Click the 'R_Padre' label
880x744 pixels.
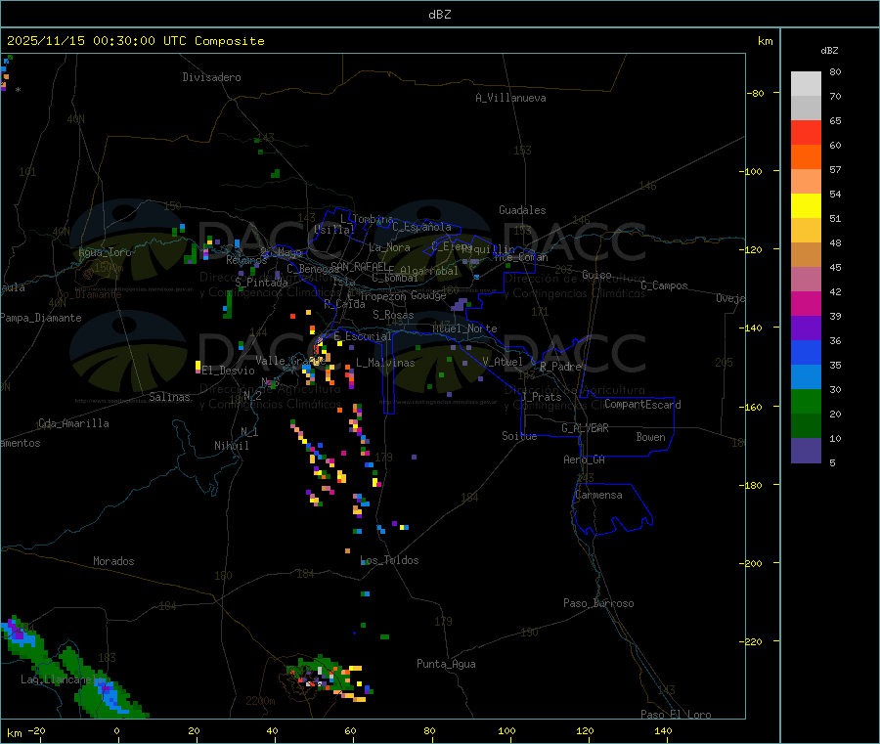tap(560, 367)
